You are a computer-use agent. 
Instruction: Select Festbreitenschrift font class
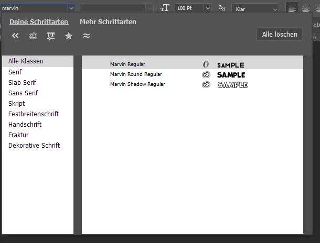38,114
